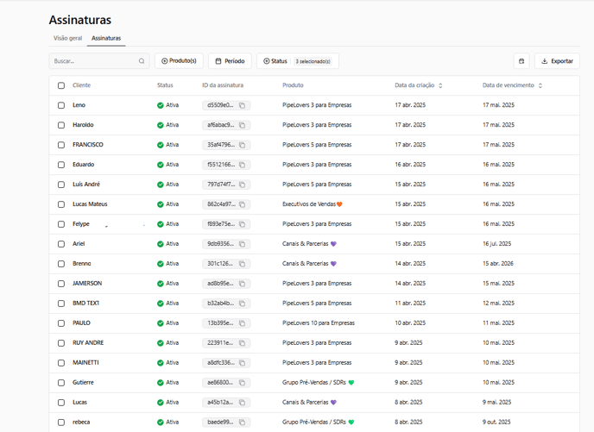594x432 pixels.
Task: Switch to the Visão geral tab
Action: 68,38
